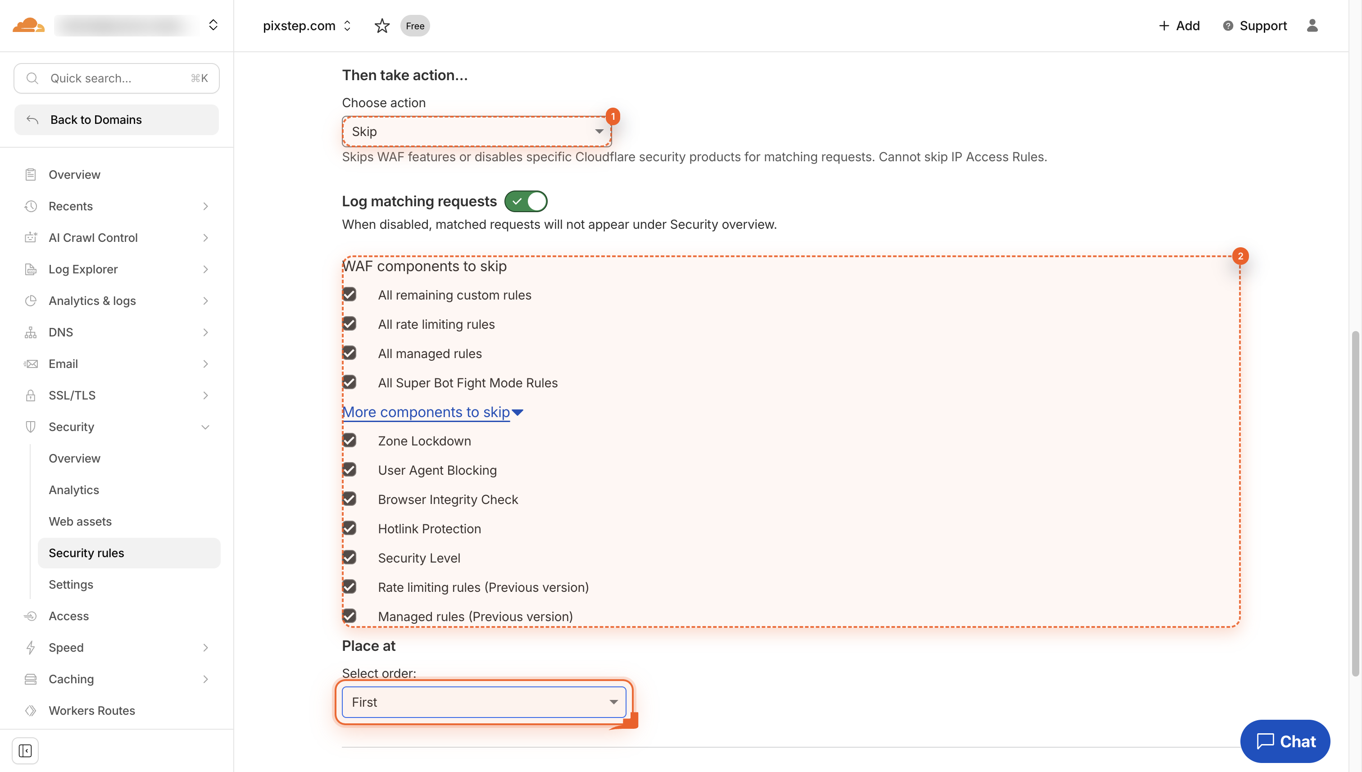The image size is (1362, 772).
Task: Click the Workers Routes icon
Action: coord(31,710)
